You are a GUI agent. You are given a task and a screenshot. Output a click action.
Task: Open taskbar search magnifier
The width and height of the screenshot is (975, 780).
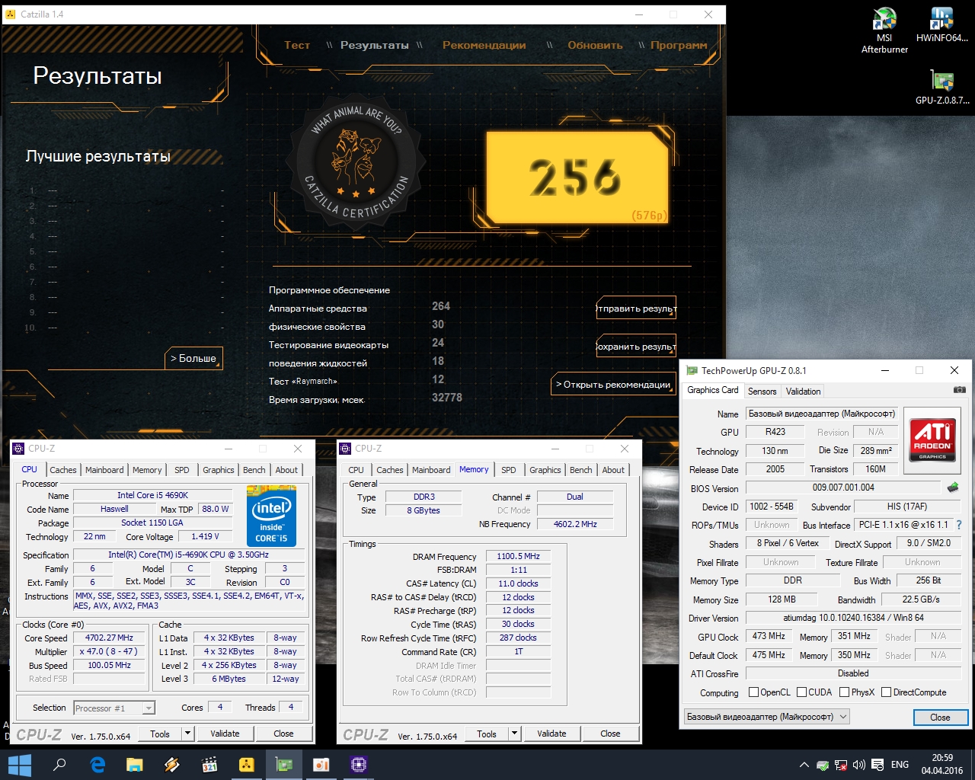[59, 765]
